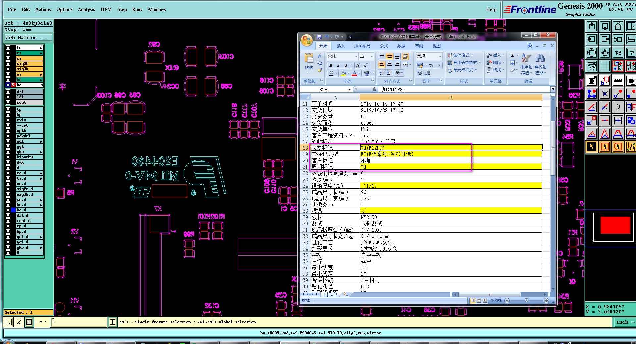This screenshot has height=344, width=636.
Task: Click the 1:2 zoom icon
Action: point(618,53)
